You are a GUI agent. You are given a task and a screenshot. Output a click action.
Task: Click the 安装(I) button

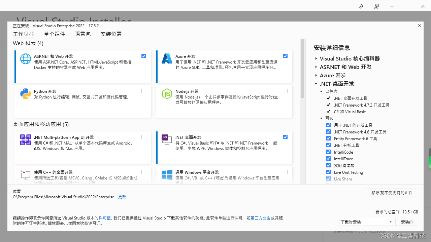[x=407, y=222]
